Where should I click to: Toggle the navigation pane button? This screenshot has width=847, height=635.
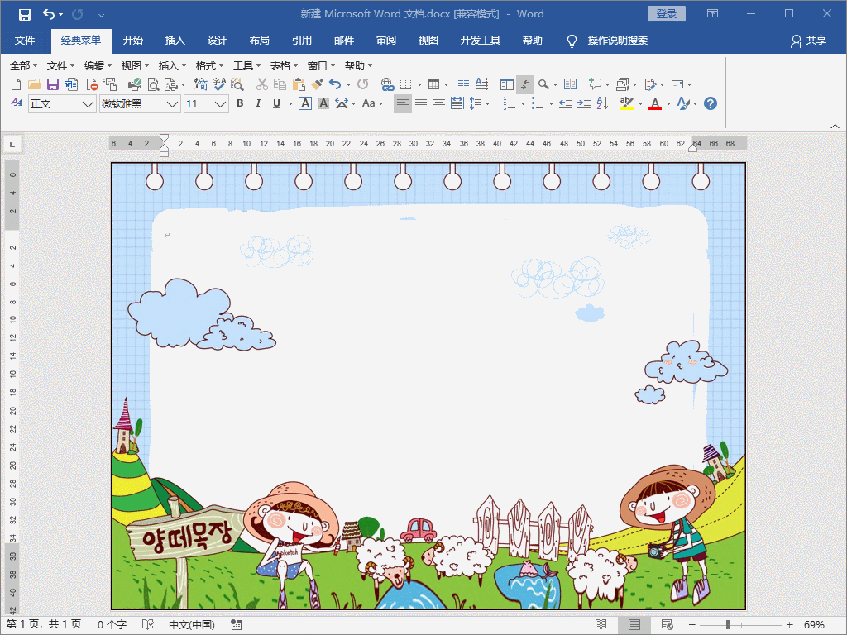507,84
